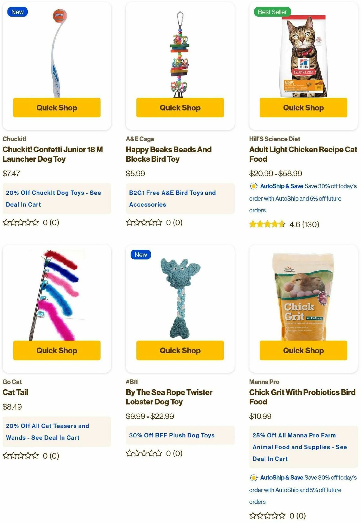Click the star rating under Cat Tail
Image resolution: width=361 pixels, height=523 pixels.
pos(21,456)
